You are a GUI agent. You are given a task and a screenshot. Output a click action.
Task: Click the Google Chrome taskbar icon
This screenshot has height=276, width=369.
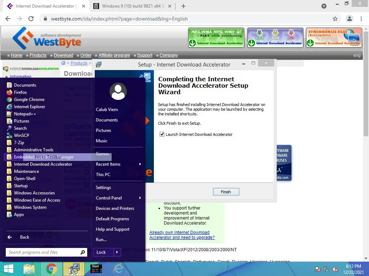click(x=51, y=269)
